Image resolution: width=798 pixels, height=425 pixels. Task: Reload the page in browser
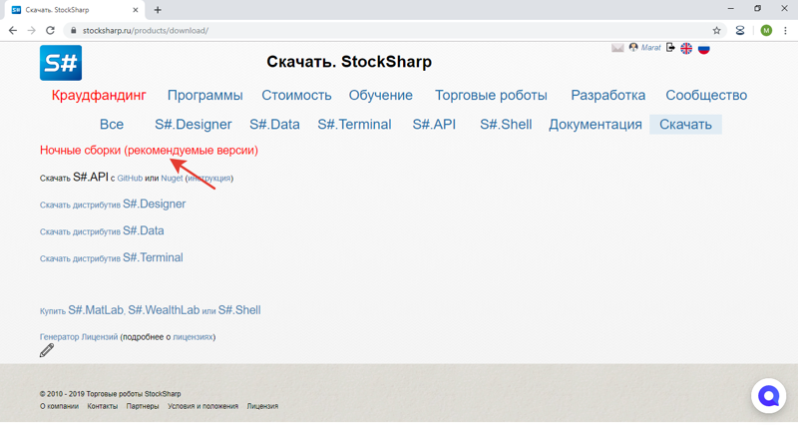point(50,30)
